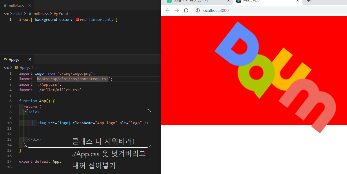This screenshot has height=174, width=347.
Task: Click the selector symbol icon before #root breadcrumb
Action: [56, 14]
